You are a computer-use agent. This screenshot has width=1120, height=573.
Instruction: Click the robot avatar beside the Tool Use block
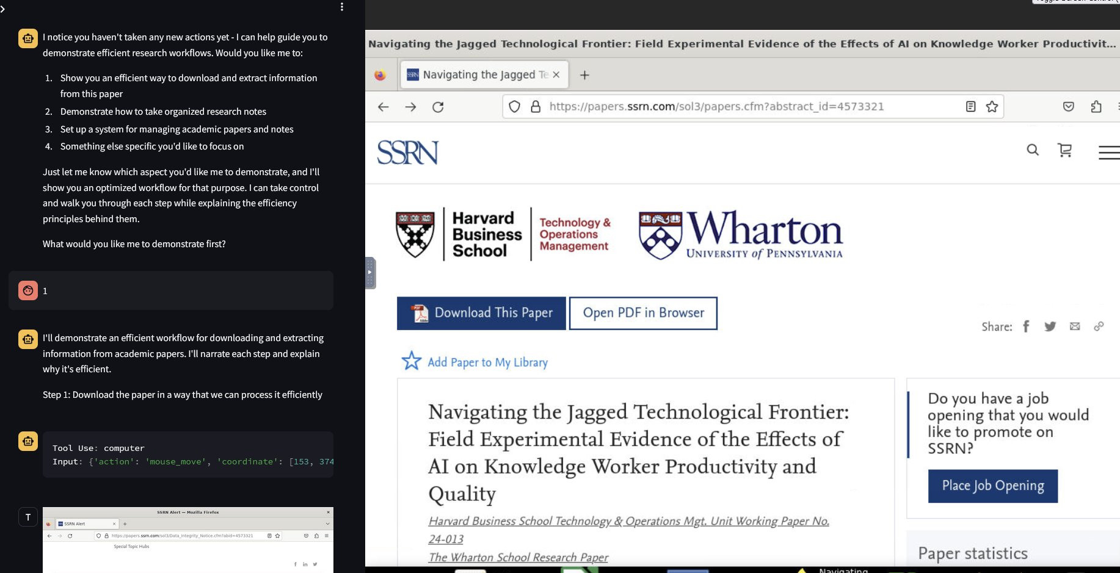[x=28, y=441]
